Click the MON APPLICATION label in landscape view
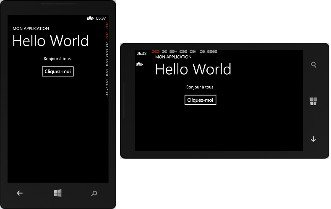The height and width of the screenshot is (209, 331). 173,57
